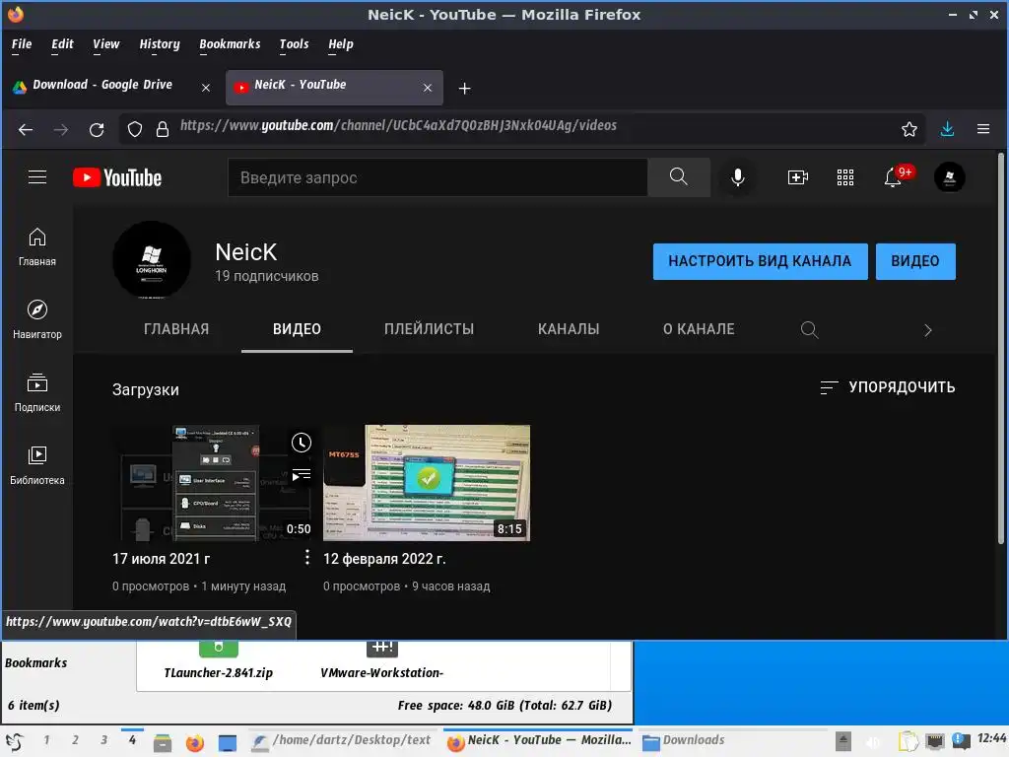Launch Firefox from taskbar quick-launch icon
Image resolution: width=1009 pixels, height=757 pixels.
pyautogui.click(x=194, y=742)
